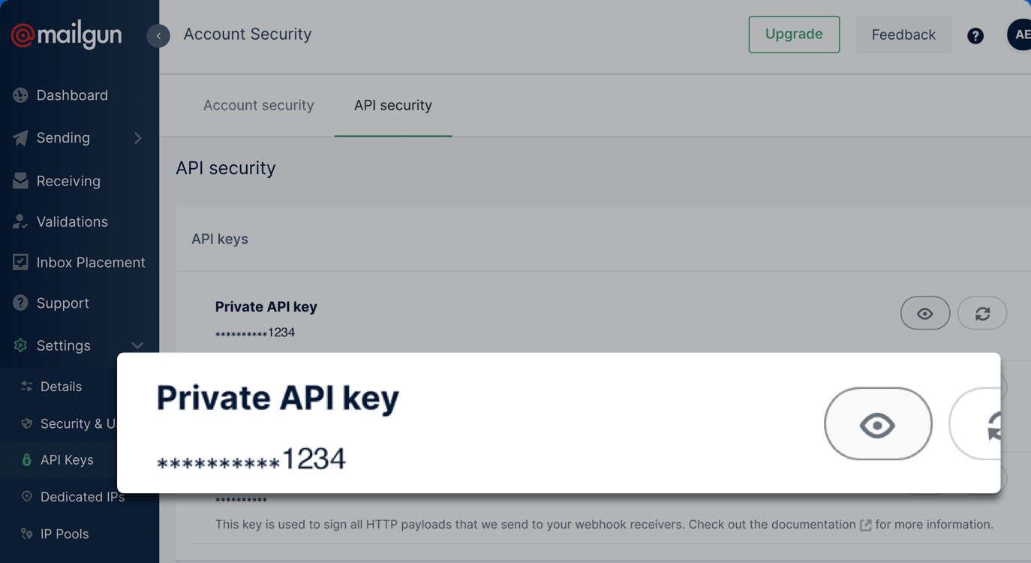Collapse the Settings menu chevron
This screenshot has width=1031, height=563.
pyautogui.click(x=137, y=345)
